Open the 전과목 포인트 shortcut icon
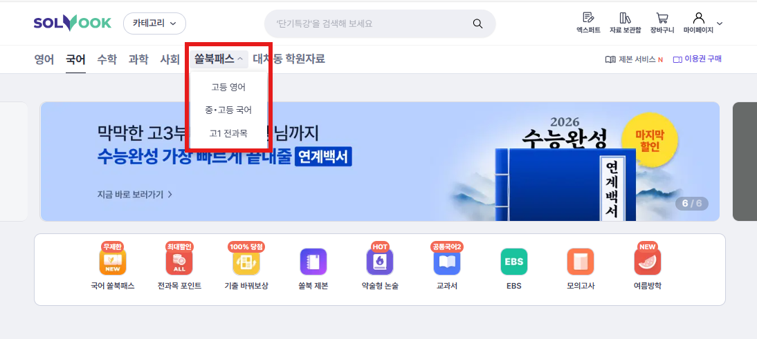This screenshot has height=339, width=757. (x=179, y=262)
